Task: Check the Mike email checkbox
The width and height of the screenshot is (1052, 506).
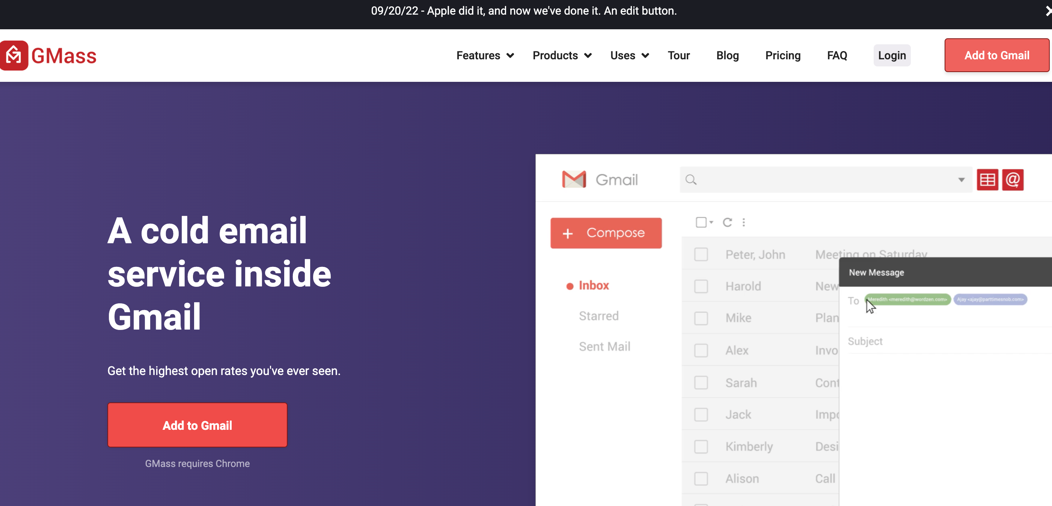Action: [x=701, y=318]
